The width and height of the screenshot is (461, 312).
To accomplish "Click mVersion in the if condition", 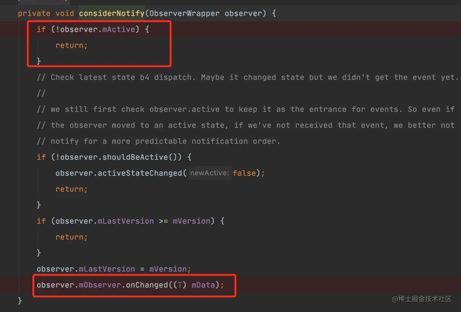I will point(191,221).
